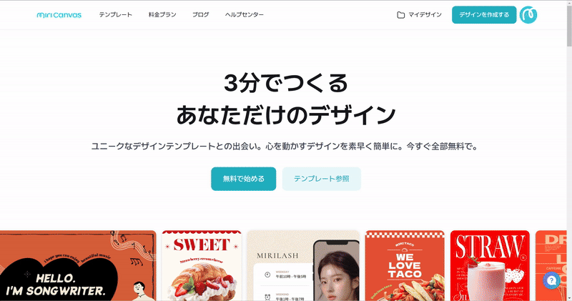Click the phone mockup in the MIRILASH card
572x301 pixels.
coord(337,270)
